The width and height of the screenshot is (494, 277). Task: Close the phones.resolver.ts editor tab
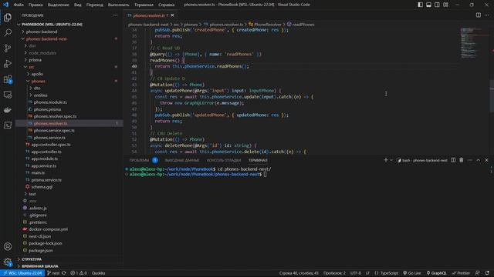click(x=172, y=15)
